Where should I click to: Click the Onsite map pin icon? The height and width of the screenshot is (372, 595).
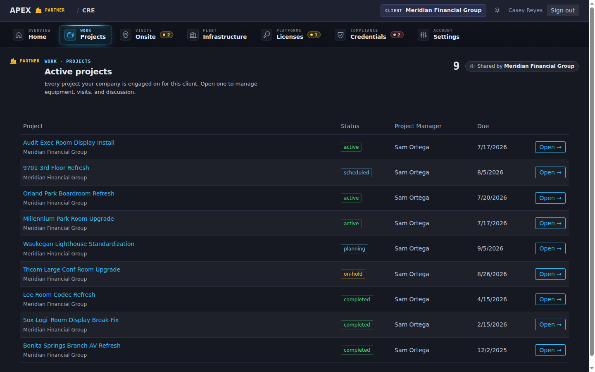[x=126, y=35]
